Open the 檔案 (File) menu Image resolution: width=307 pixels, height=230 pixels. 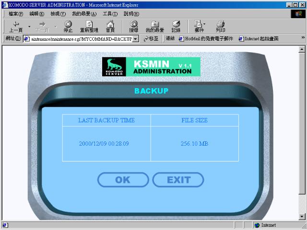click(15, 13)
